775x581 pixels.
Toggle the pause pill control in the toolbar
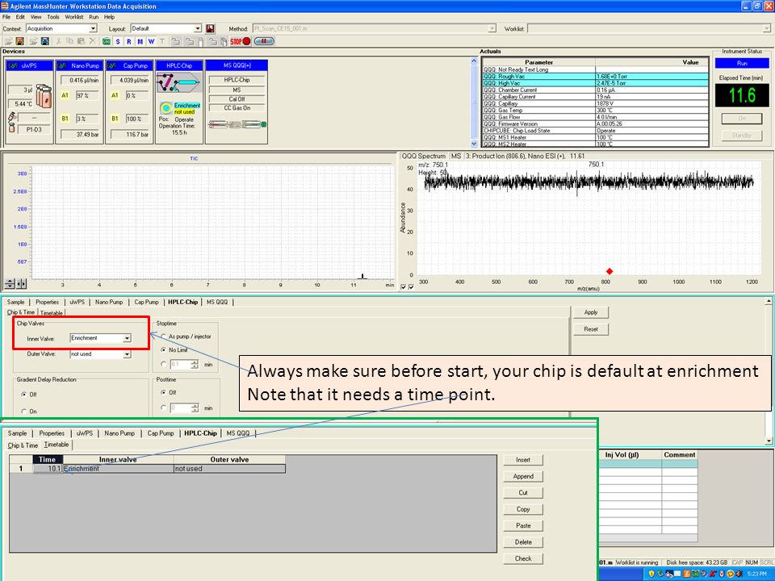264,41
